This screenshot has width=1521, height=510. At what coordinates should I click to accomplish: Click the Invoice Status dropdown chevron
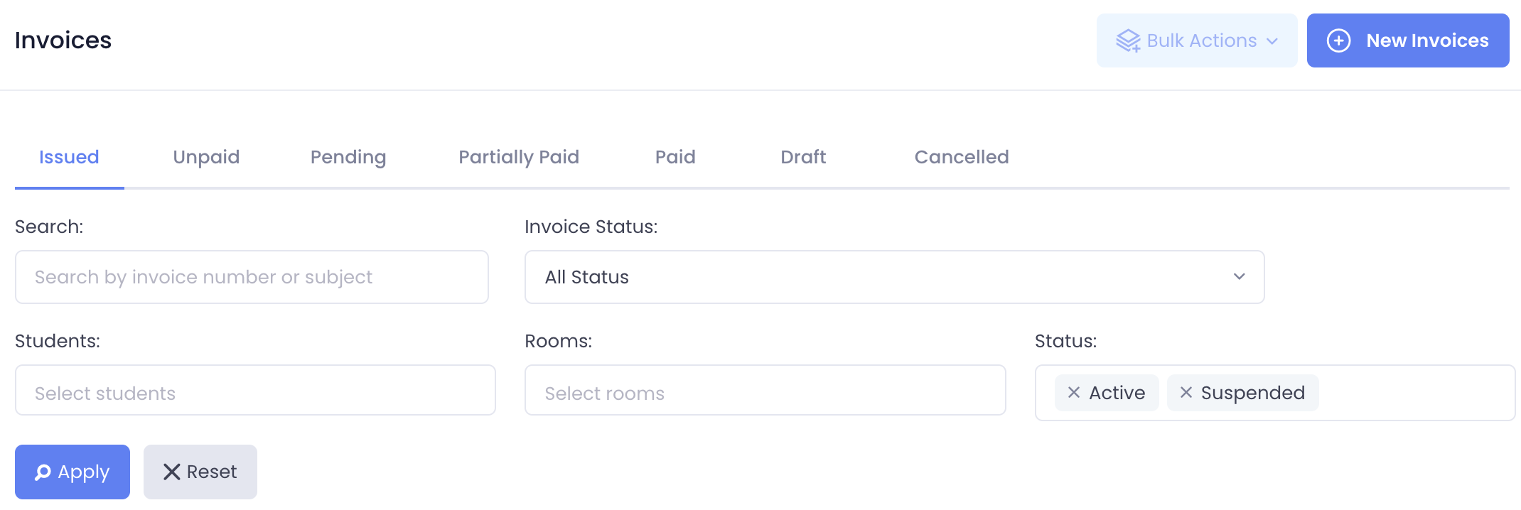(1240, 276)
